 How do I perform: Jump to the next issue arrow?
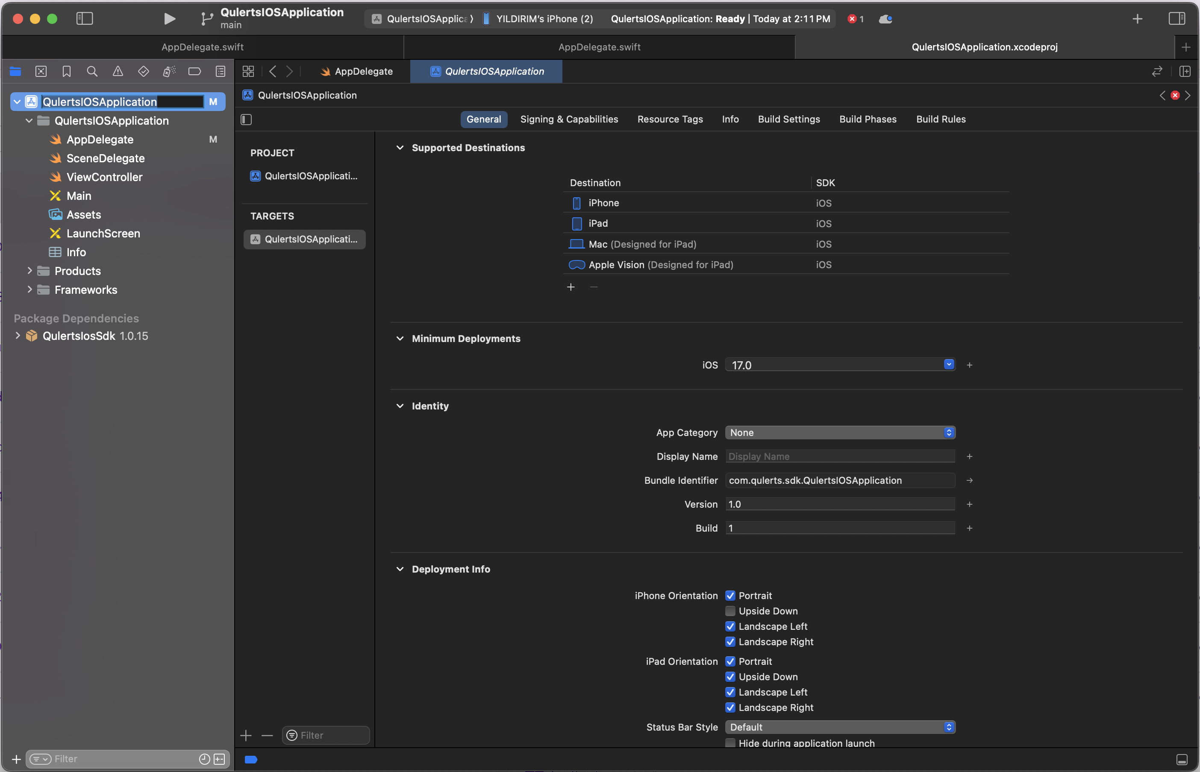(x=1188, y=95)
